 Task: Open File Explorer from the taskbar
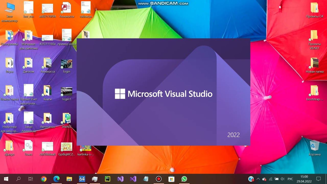coord(69,179)
